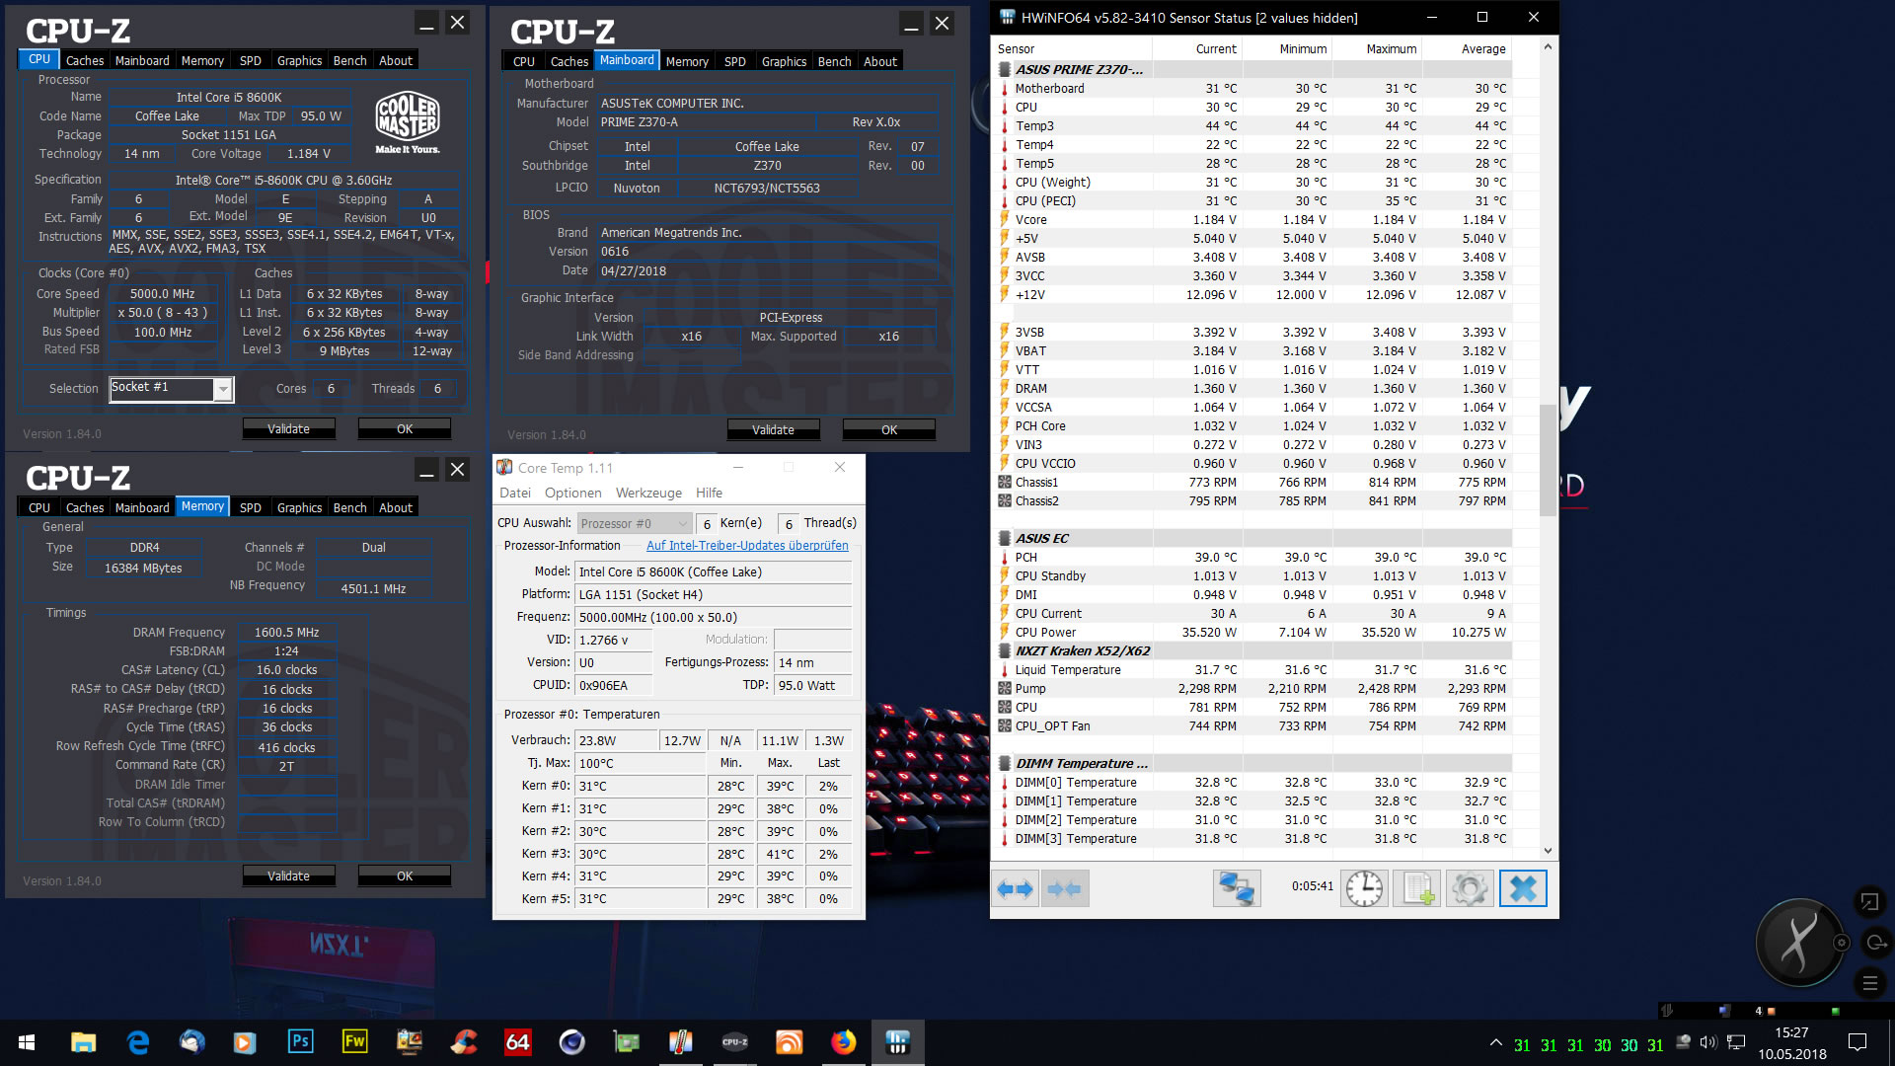Image resolution: width=1895 pixels, height=1066 pixels.
Task: Open HWiNFO sensor settings gear icon
Action: click(1470, 889)
